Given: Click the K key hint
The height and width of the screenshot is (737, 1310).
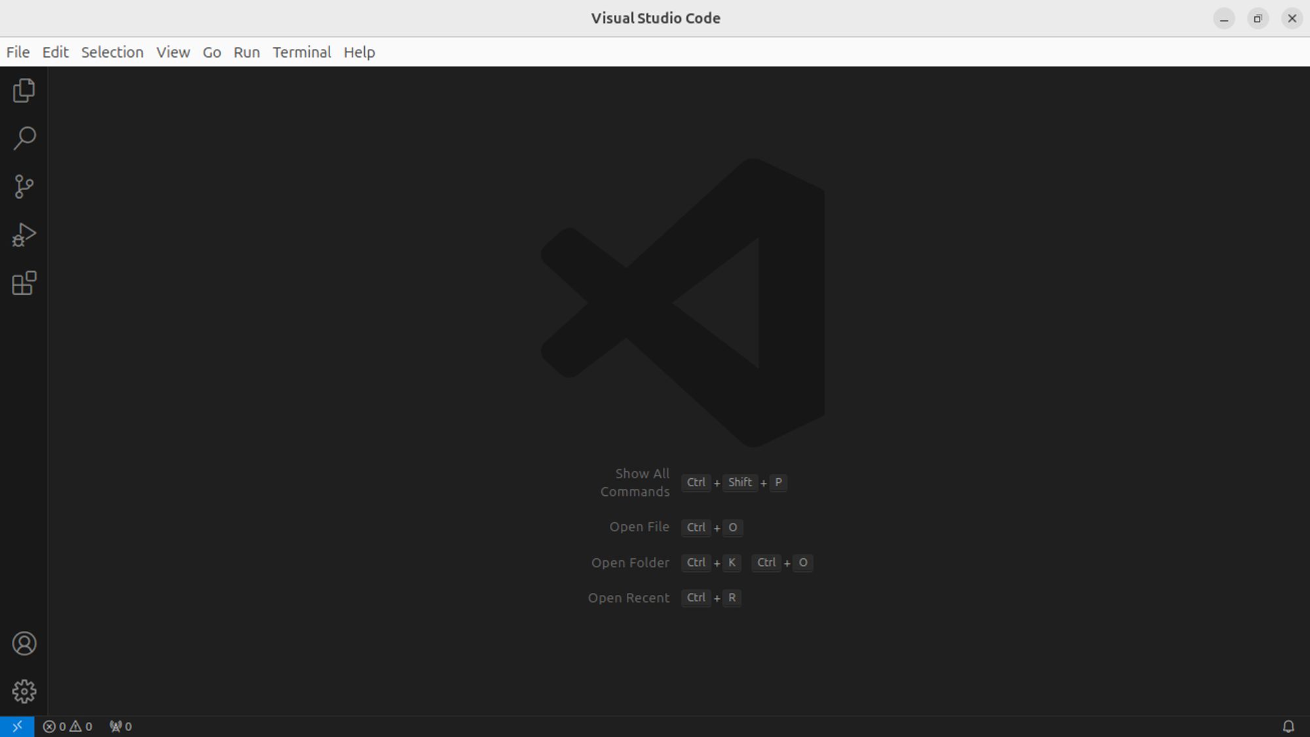Looking at the screenshot, I should pos(732,563).
